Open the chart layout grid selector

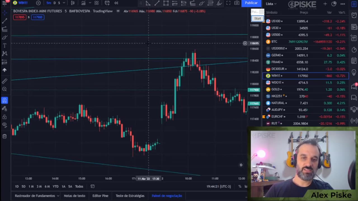click(x=96, y=3)
